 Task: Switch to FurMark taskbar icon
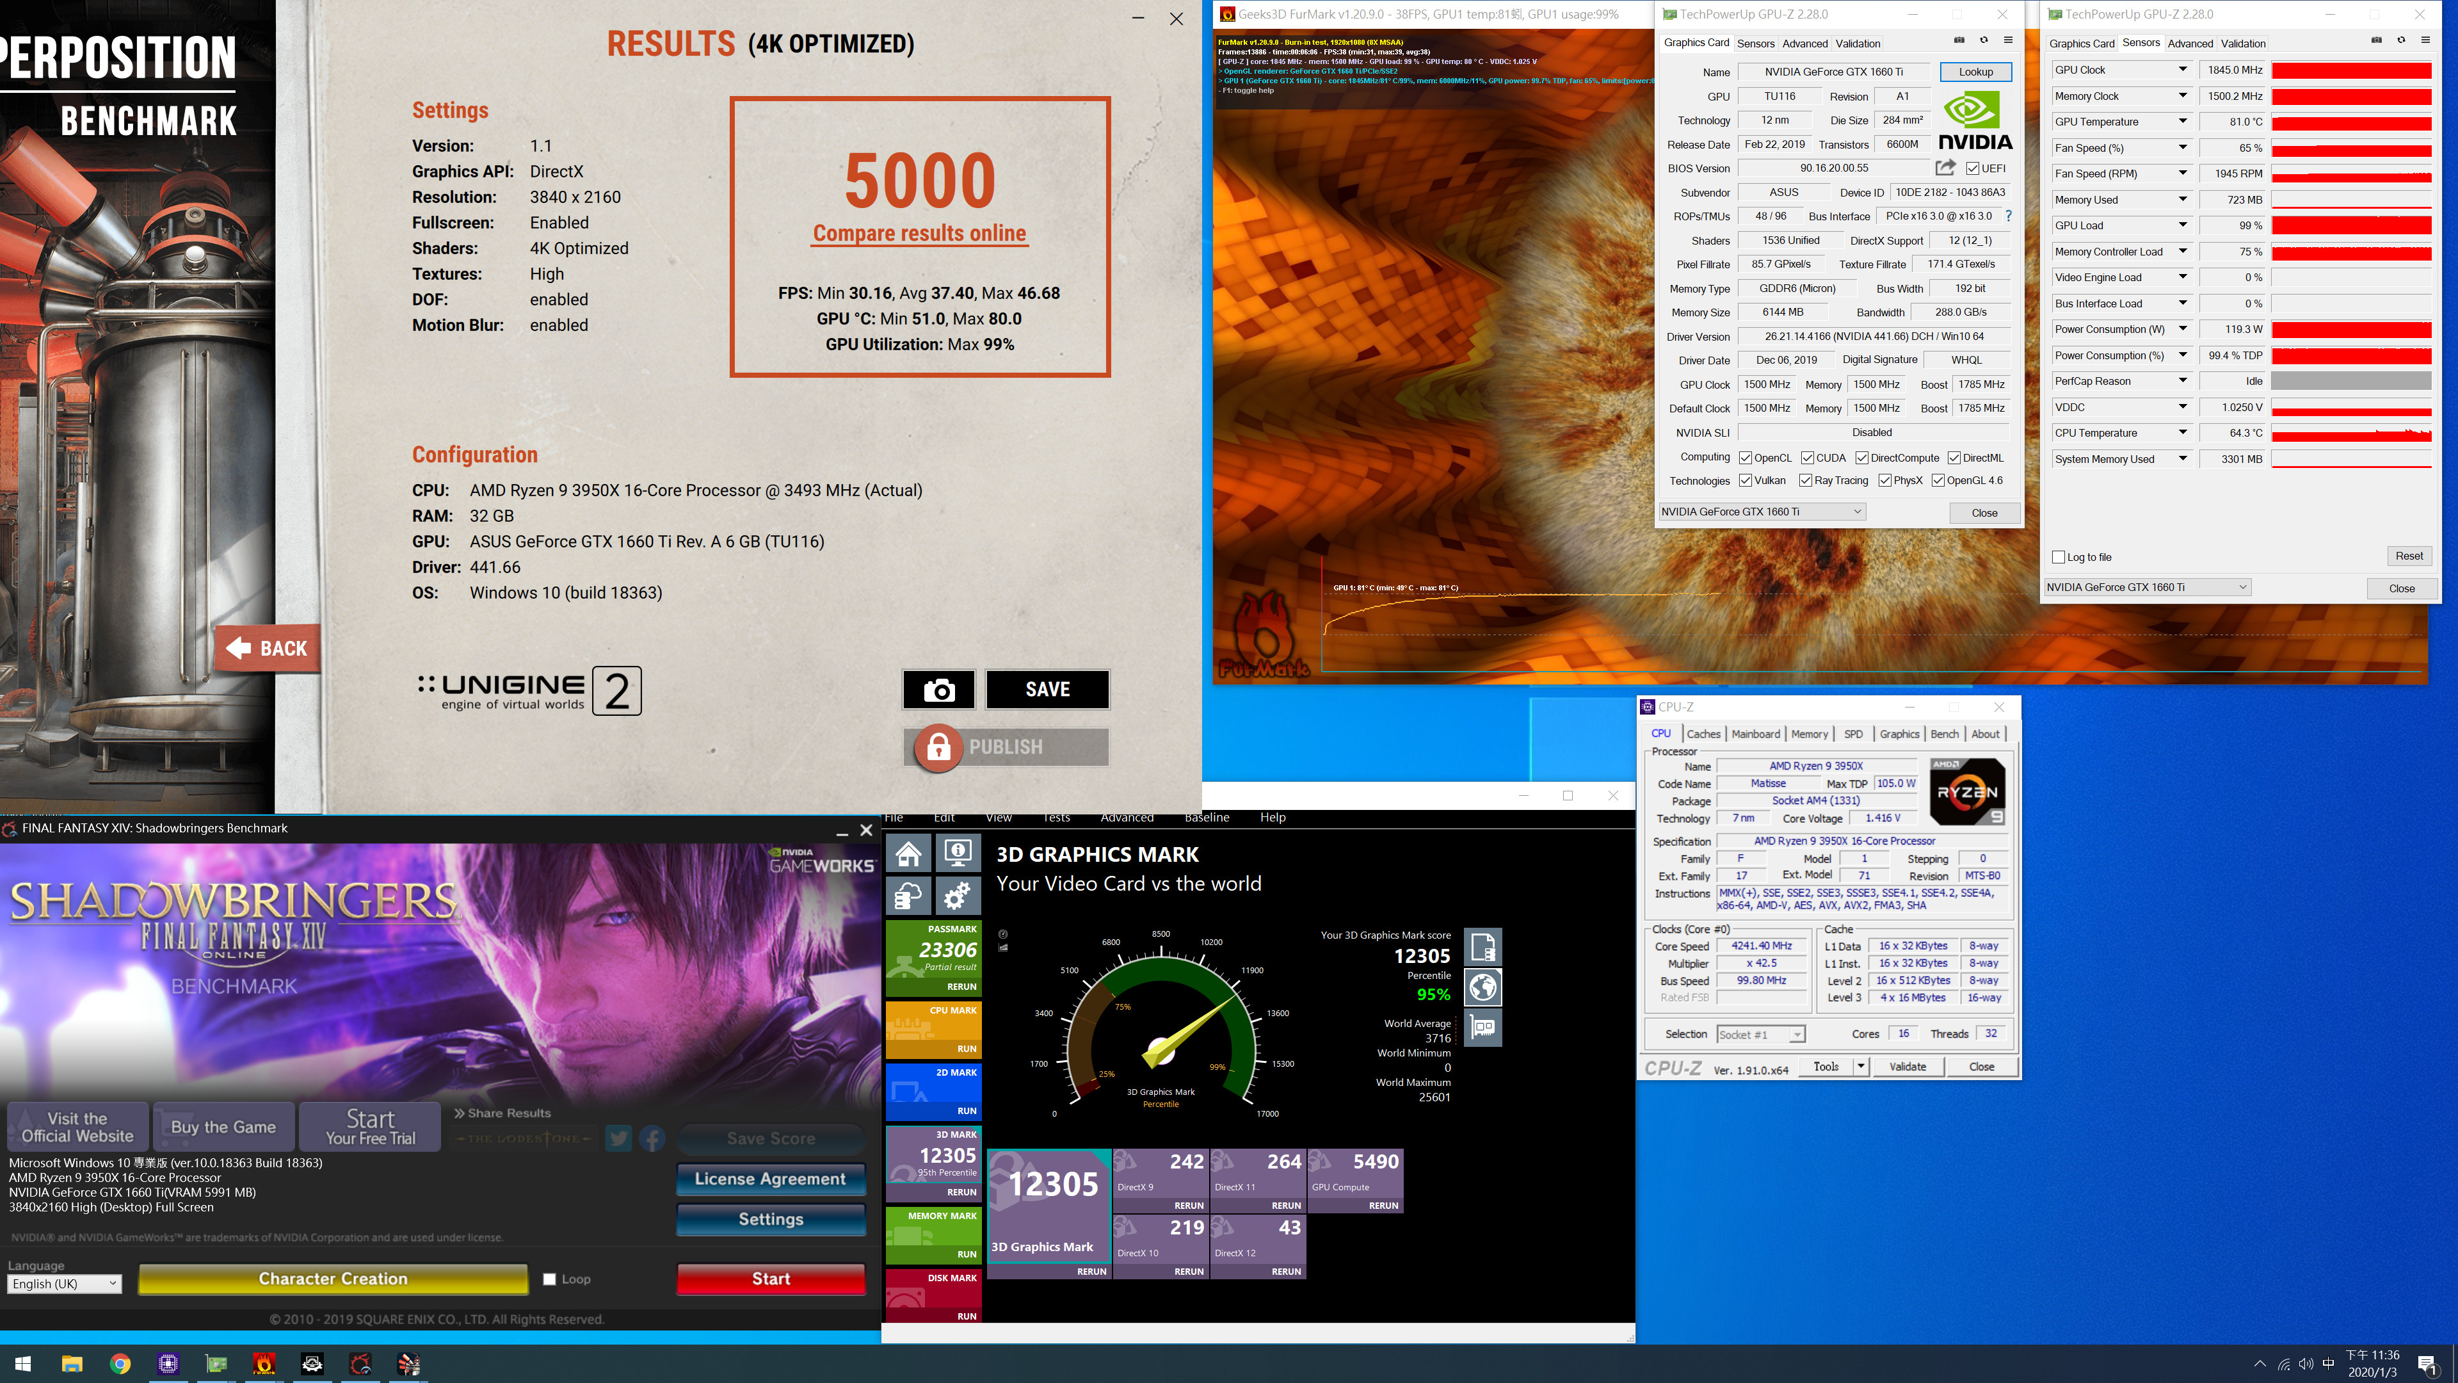[x=264, y=1364]
